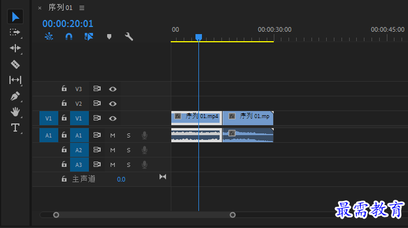
Task: Click right handle of timeline zoom scrollbar
Action: (x=233, y=215)
